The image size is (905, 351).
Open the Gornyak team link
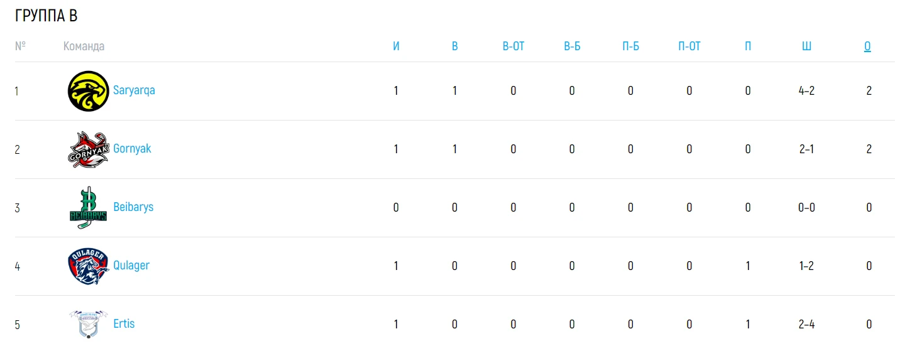pos(132,149)
